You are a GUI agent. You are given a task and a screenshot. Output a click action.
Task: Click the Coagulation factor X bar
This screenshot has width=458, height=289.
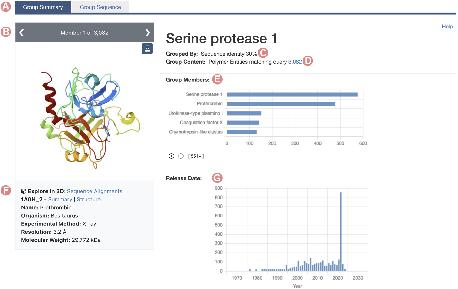point(243,123)
